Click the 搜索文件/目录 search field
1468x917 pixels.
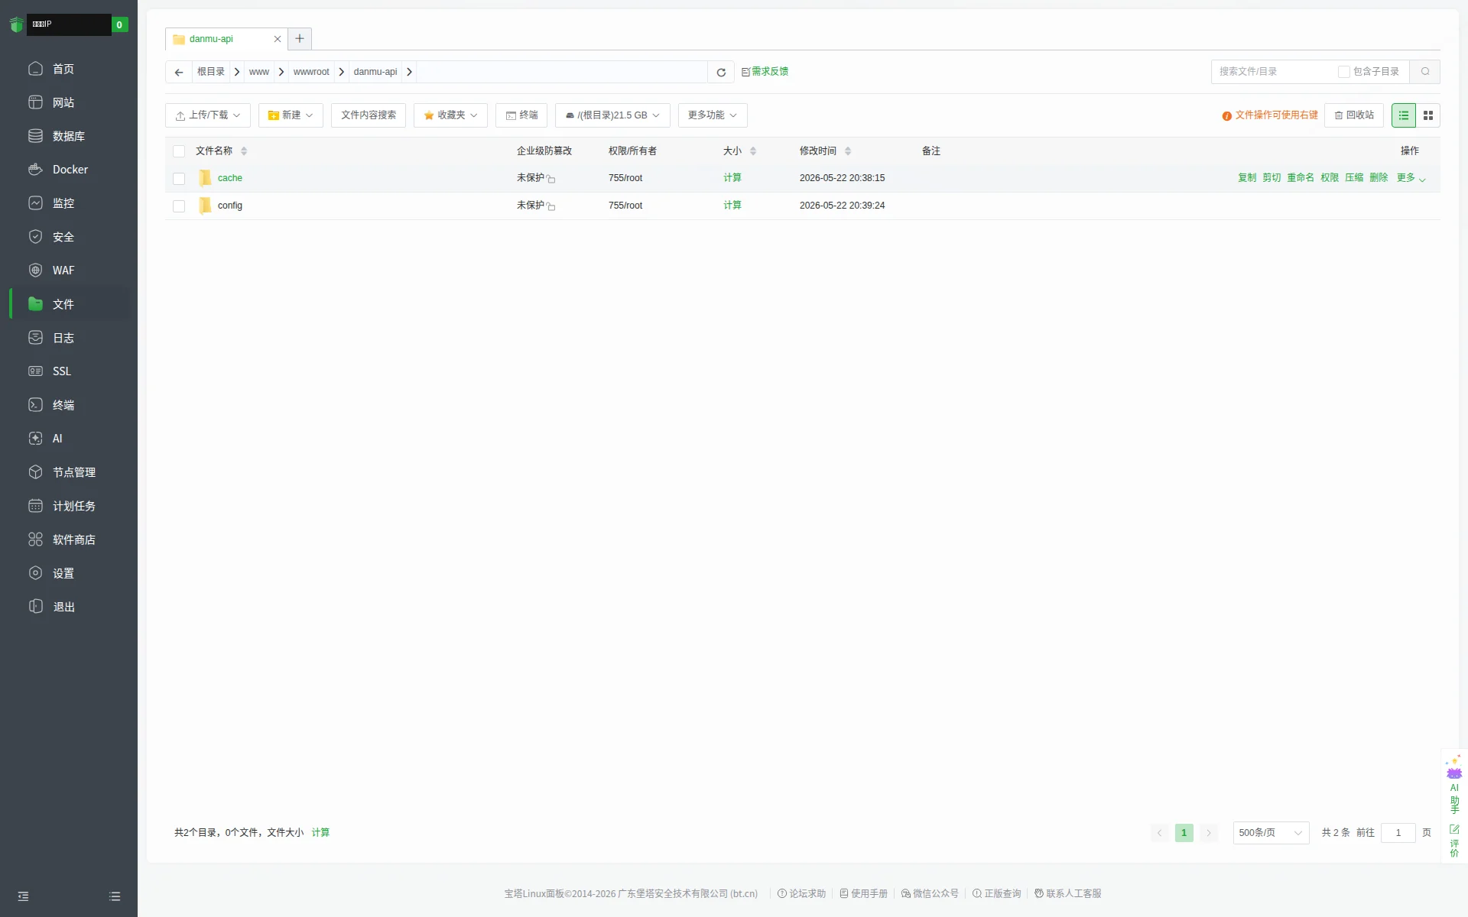click(x=1273, y=72)
